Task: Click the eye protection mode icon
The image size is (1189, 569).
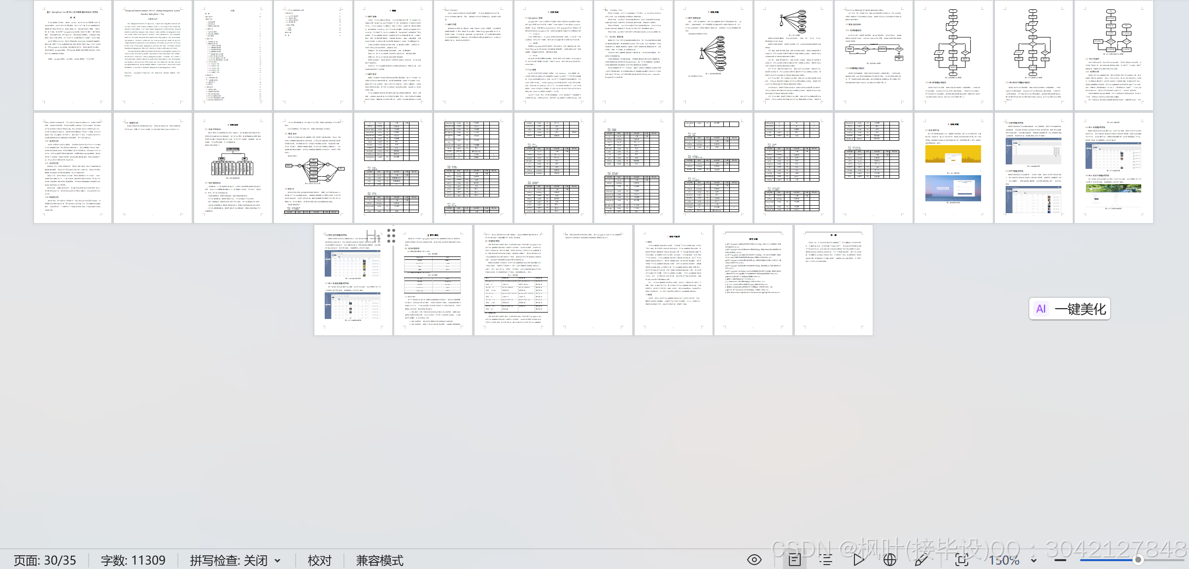Action: tap(754, 560)
